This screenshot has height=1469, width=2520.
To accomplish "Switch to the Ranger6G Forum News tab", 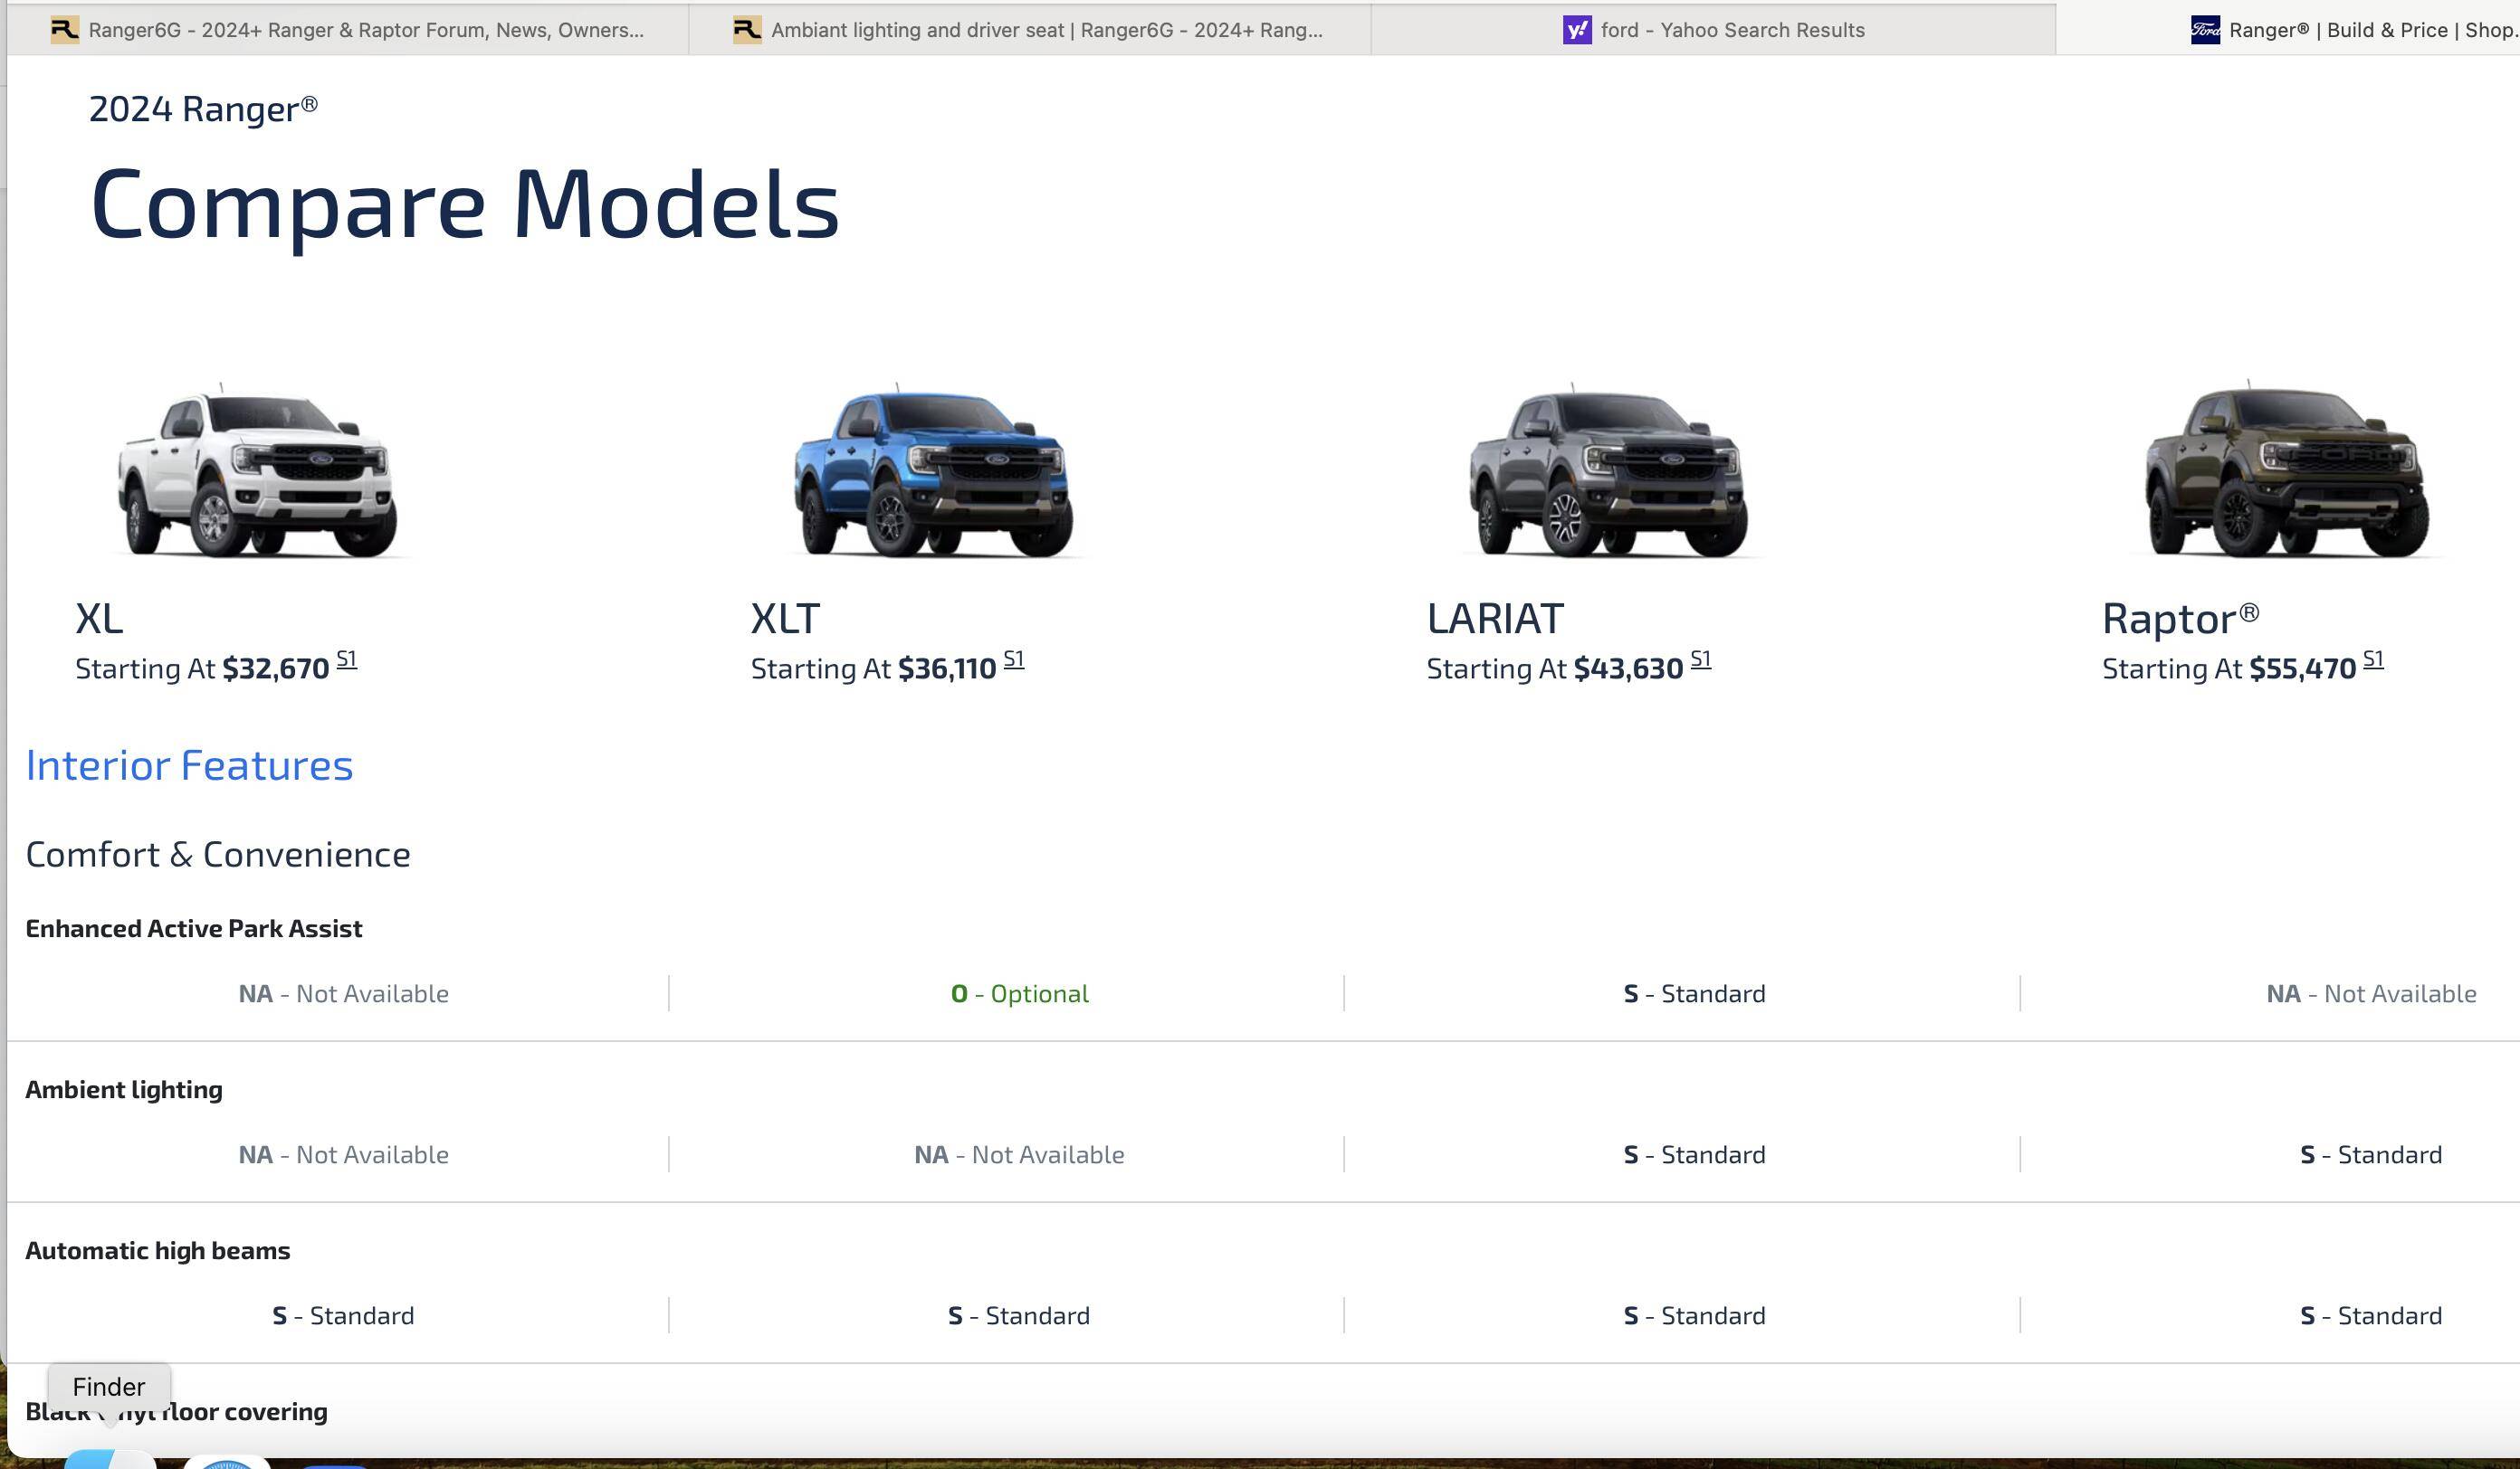I will point(347,30).
